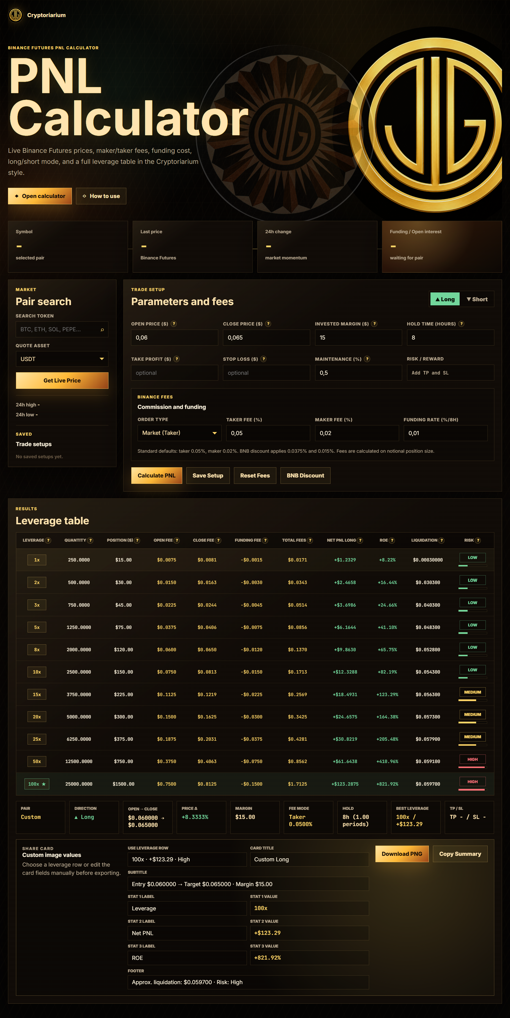Apply the BNB Discount button
510x1018 pixels.
[306, 476]
